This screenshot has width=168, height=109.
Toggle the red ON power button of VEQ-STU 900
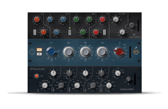(x=37, y=76)
